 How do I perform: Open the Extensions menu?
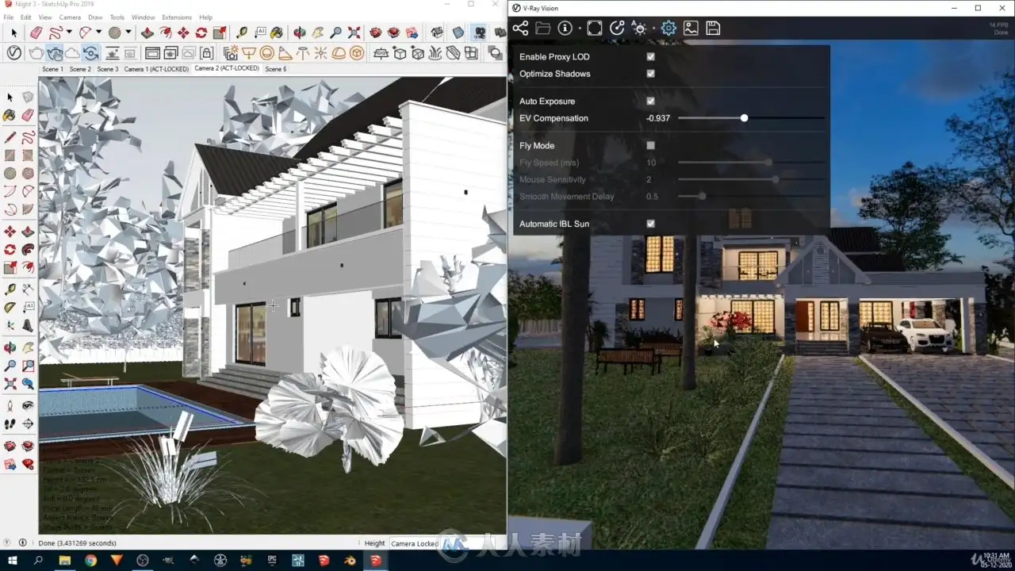tap(177, 17)
